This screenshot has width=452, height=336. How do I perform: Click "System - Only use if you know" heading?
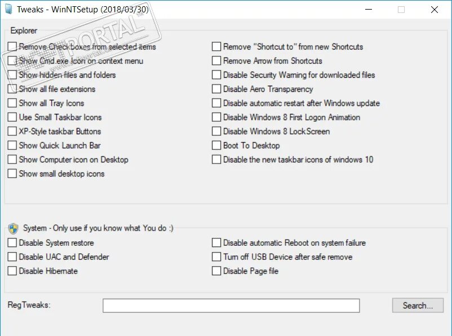click(98, 228)
